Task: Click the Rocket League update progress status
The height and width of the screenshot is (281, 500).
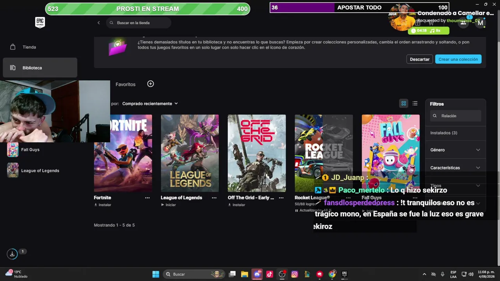Action: click(x=313, y=210)
